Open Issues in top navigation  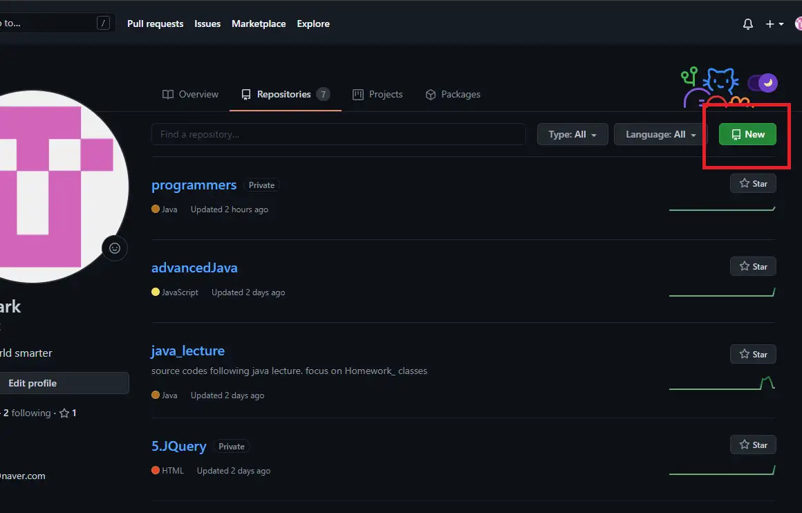coord(207,24)
